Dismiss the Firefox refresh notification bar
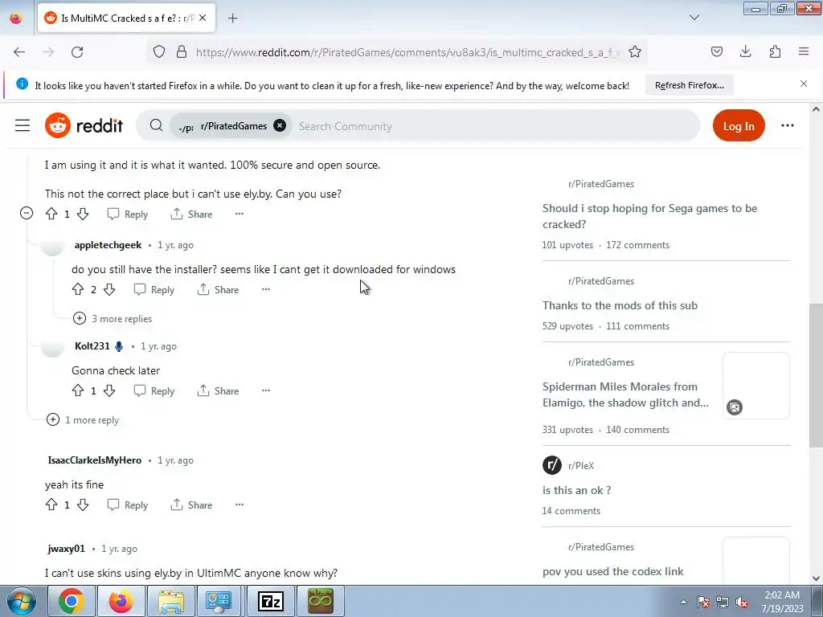 [x=804, y=84]
